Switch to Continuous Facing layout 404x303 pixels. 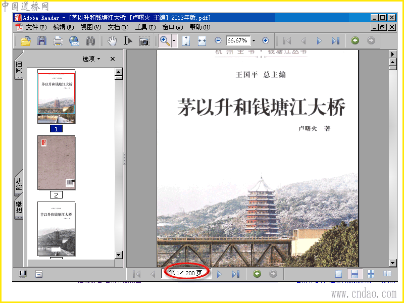tap(371, 274)
